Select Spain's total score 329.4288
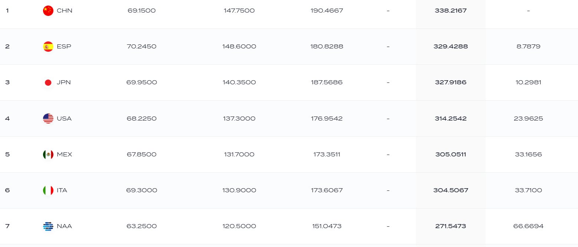 point(451,47)
